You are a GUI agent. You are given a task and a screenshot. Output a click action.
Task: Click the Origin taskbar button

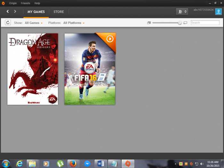coord(128,164)
